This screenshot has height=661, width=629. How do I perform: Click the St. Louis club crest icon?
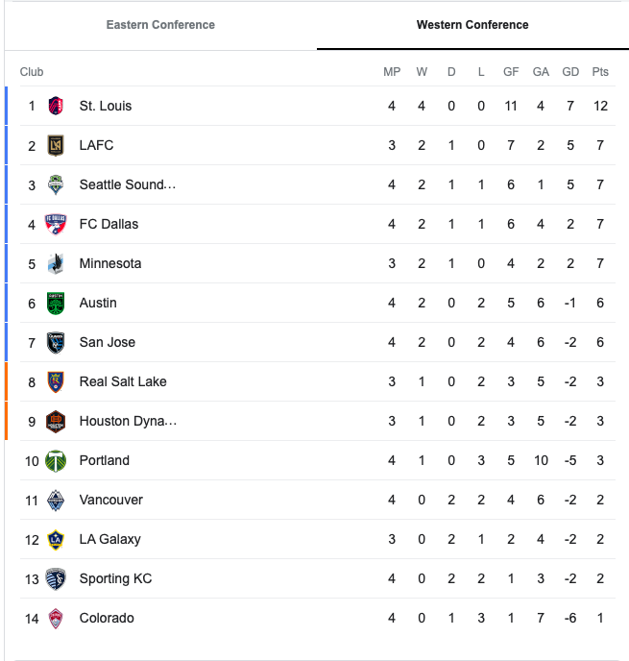click(56, 106)
